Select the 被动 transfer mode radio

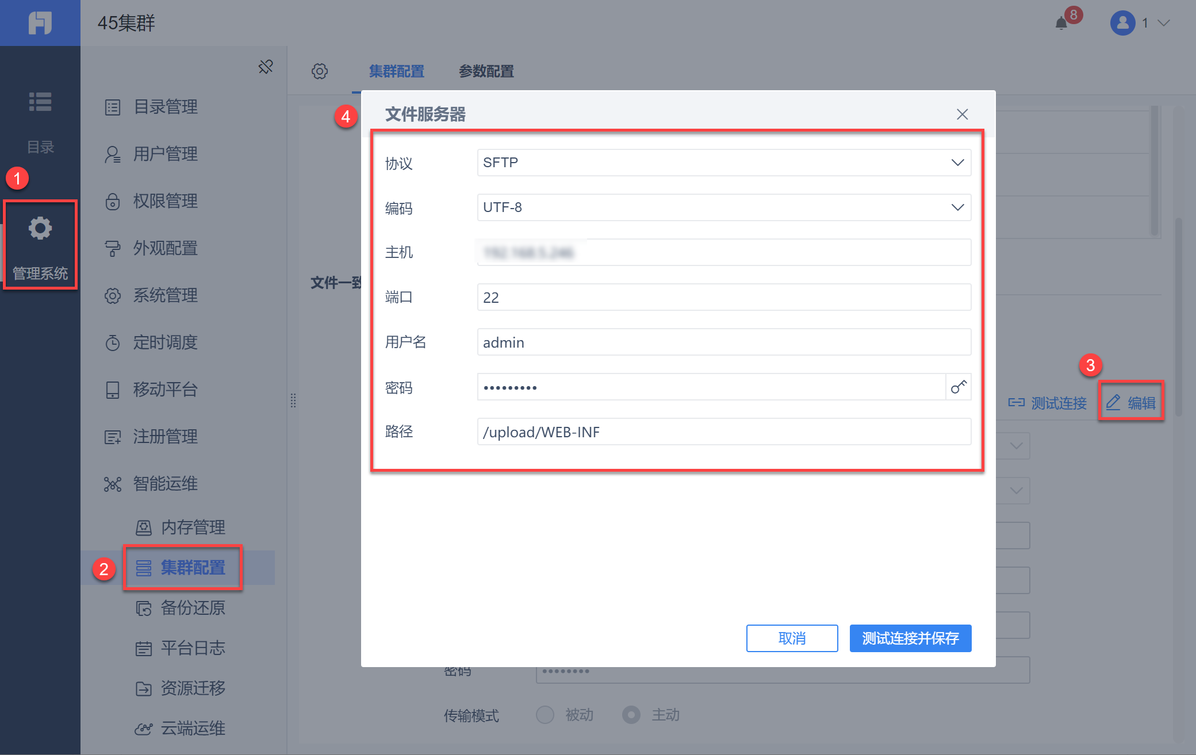(x=545, y=715)
